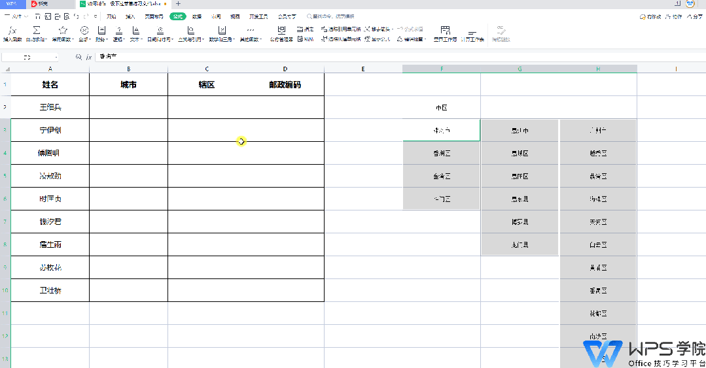Screen dimensions: 706x368
Task: Select empty cell B4 in 城市 column
Action: point(128,153)
